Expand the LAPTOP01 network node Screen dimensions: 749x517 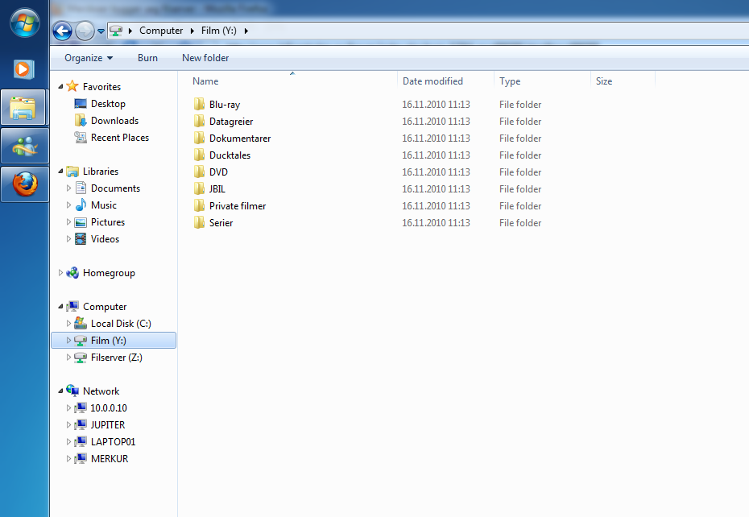68,442
